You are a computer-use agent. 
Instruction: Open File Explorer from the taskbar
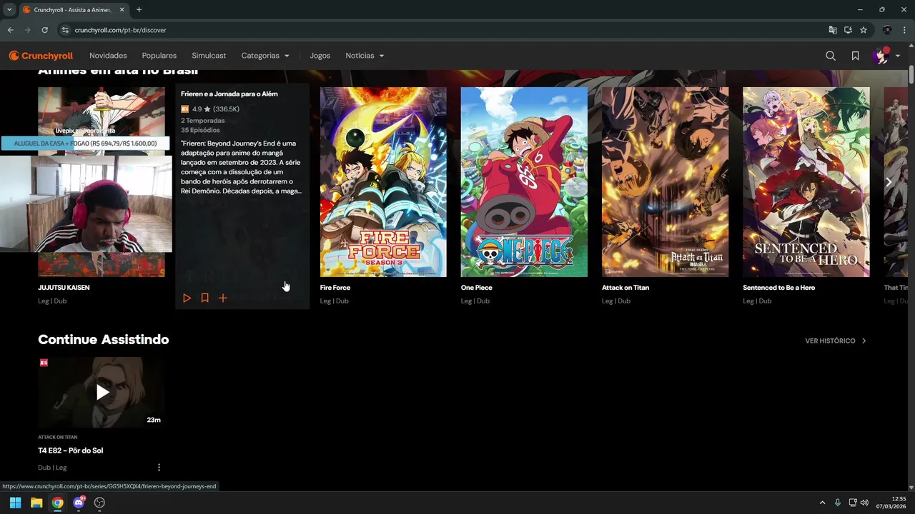36,503
